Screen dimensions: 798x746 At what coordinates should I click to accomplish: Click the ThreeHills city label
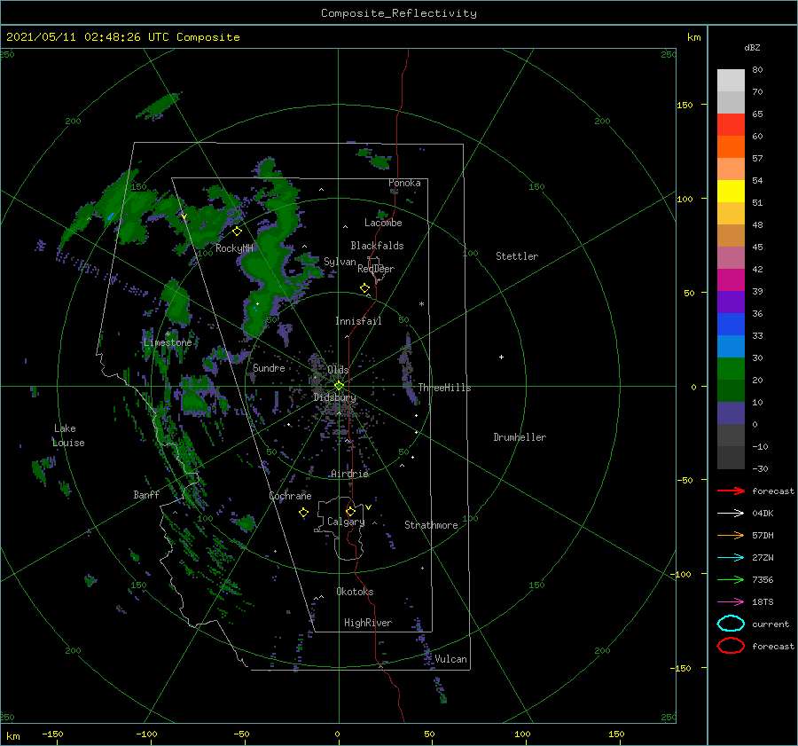point(444,388)
